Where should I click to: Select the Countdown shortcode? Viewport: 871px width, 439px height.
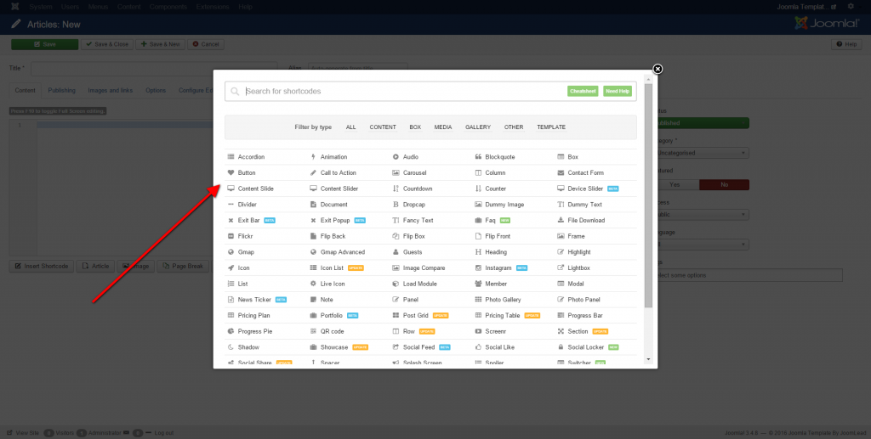[413, 189]
